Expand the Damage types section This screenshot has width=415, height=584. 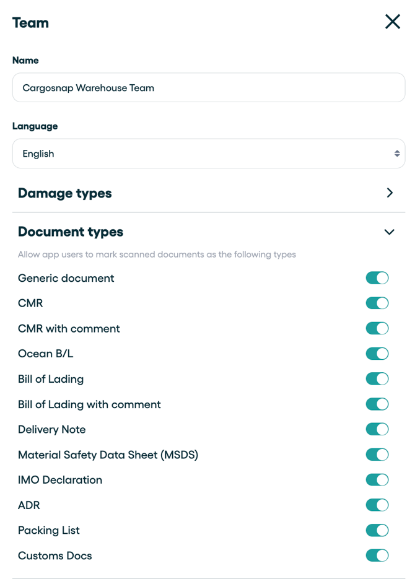pos(389,193)
